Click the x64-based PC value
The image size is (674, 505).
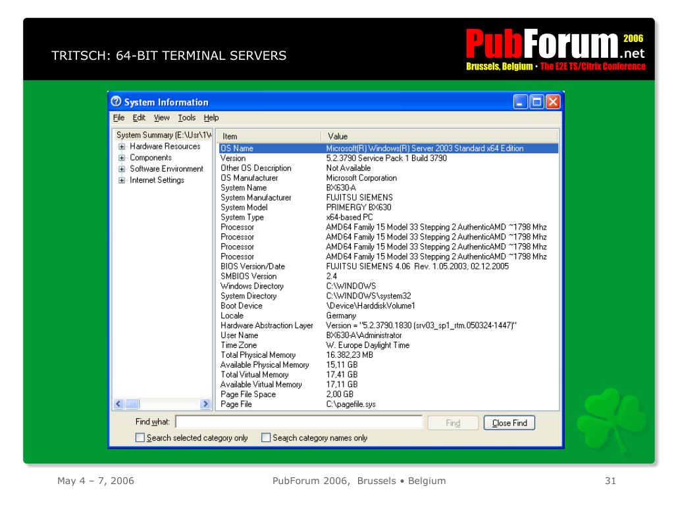350,217
